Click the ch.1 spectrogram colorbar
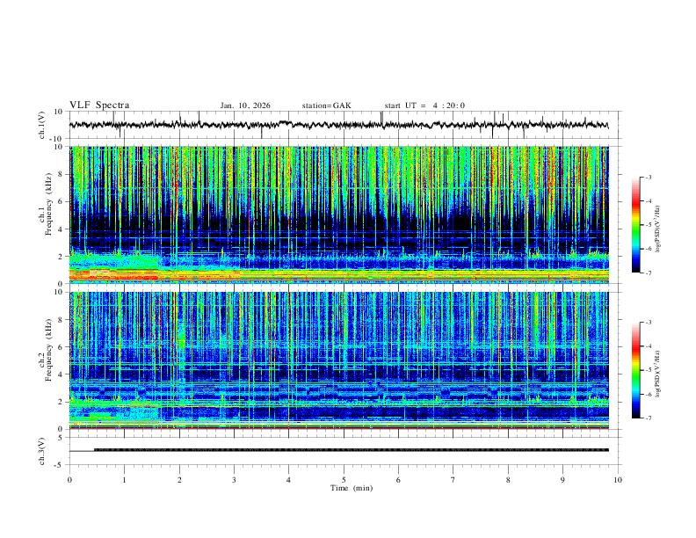The width and height of the screenshot is (696, 538). click(x=635, y=225)
